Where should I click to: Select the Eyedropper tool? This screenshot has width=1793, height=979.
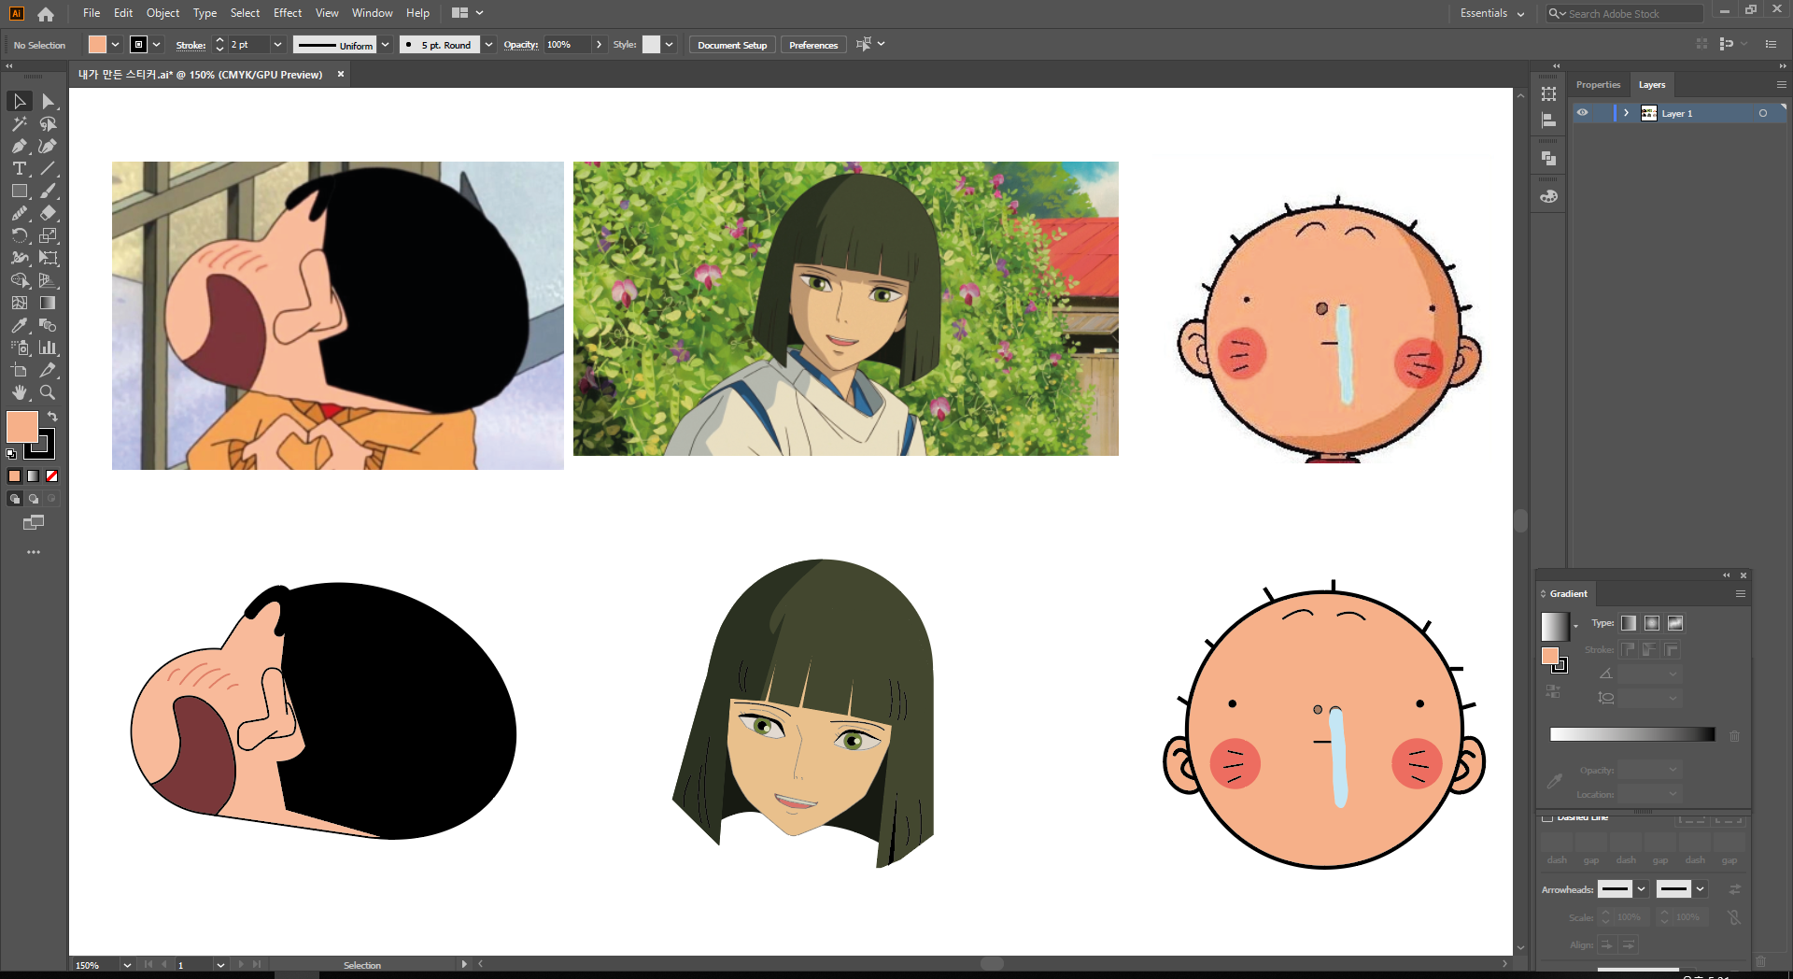tap(19, 325)
